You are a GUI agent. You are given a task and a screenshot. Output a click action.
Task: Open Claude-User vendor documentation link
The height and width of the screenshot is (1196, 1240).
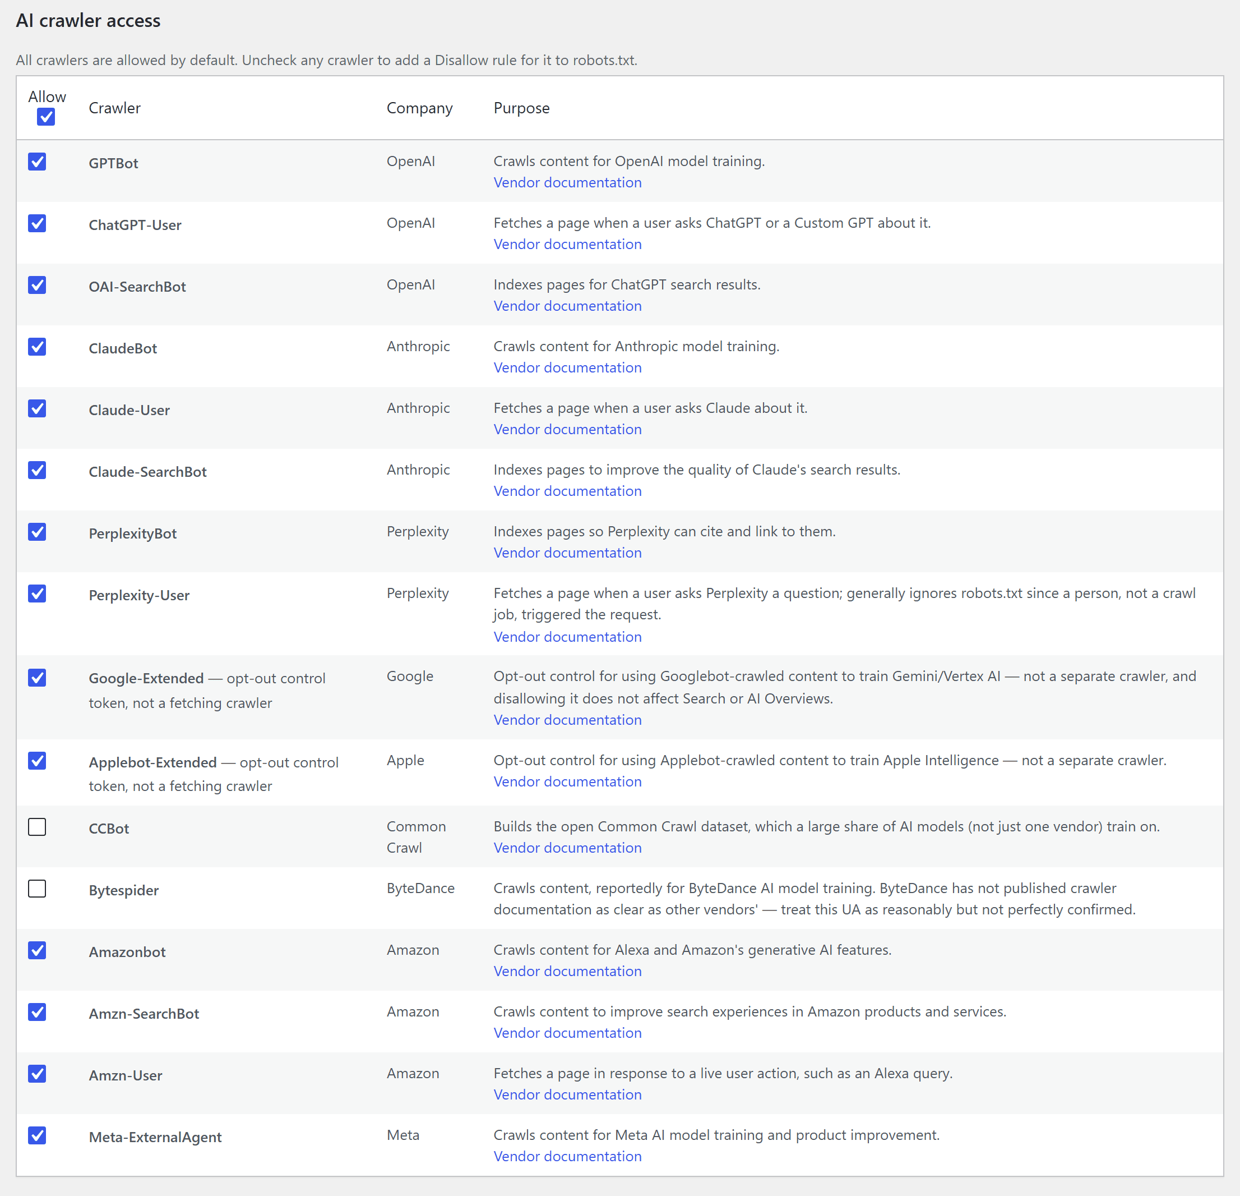pos(567,429)
